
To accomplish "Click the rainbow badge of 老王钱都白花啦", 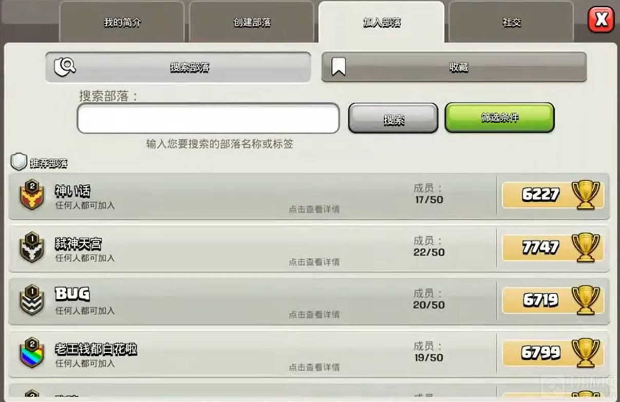I will (31, 353).
